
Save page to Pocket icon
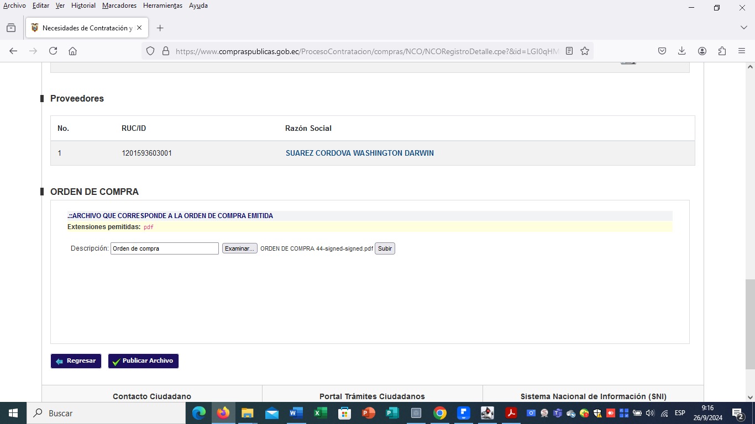[x=662, y=51]
